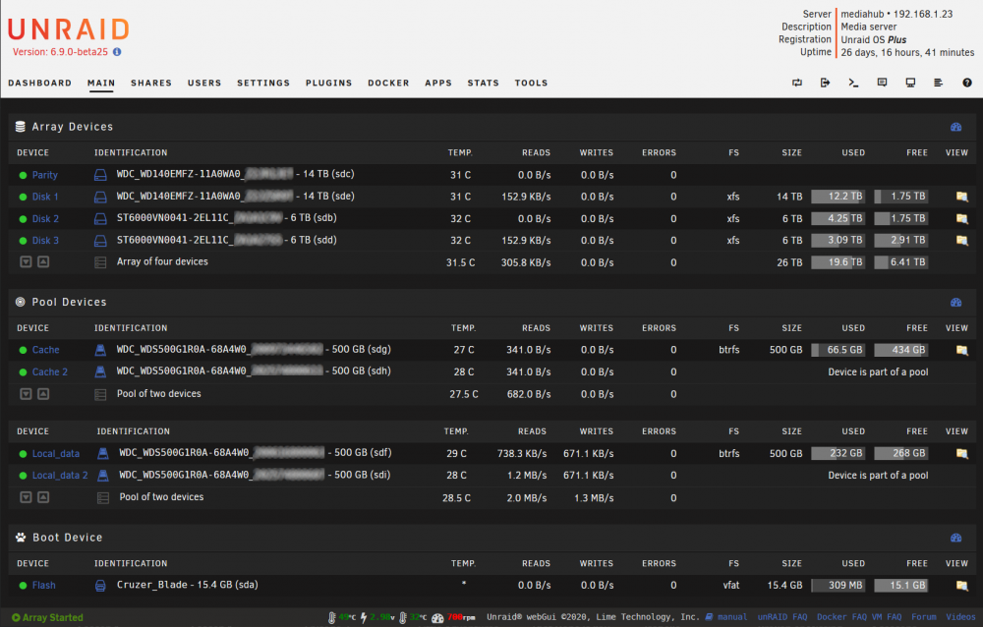Screen dimensions: 983x627
Task: Spin up Local_data pool with up arrow
Action: point(43,497)
